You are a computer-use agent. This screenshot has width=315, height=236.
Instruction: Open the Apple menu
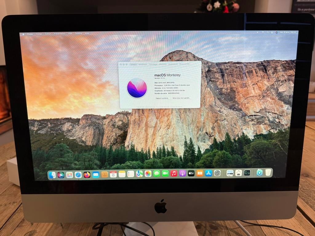pos(23,34)
